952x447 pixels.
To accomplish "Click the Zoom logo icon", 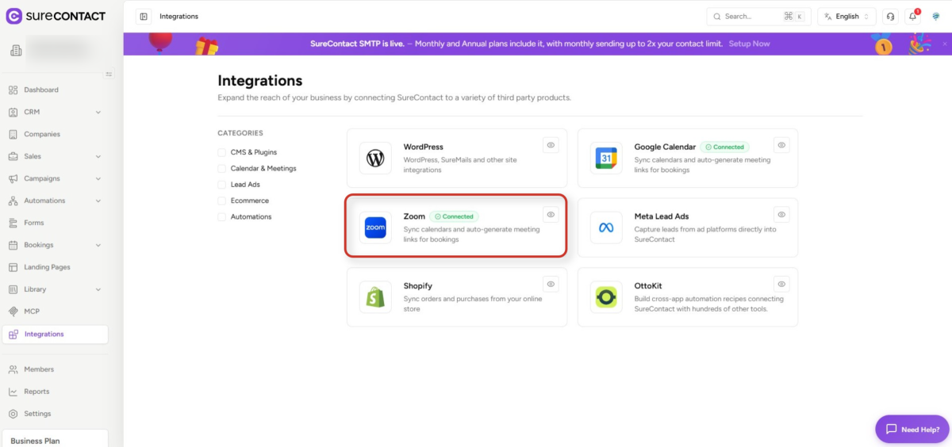I will click(375, 227).
